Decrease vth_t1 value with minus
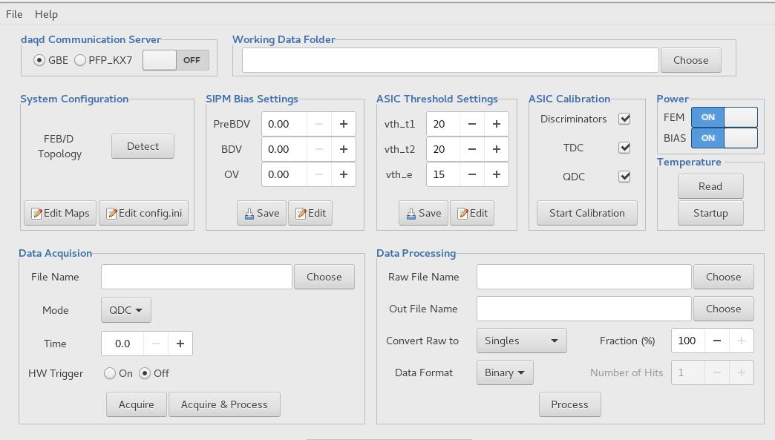Image resolution: width=775 pixels, height=440 pixels. tap(472, 124)
